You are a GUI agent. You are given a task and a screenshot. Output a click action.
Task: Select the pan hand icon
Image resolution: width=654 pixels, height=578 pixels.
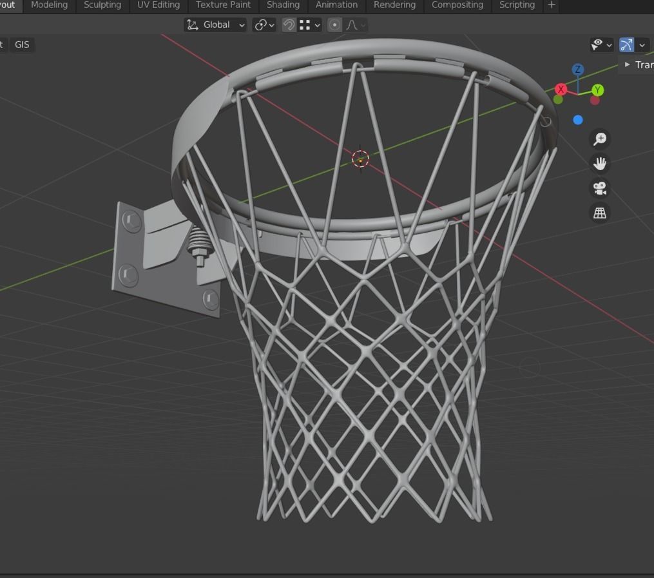tap(599, 163)
